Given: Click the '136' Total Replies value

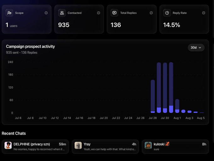Looking at the screenshot, I should [116, 25].
